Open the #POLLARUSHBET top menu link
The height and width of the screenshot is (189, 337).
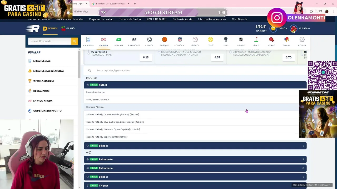(157, 19)
